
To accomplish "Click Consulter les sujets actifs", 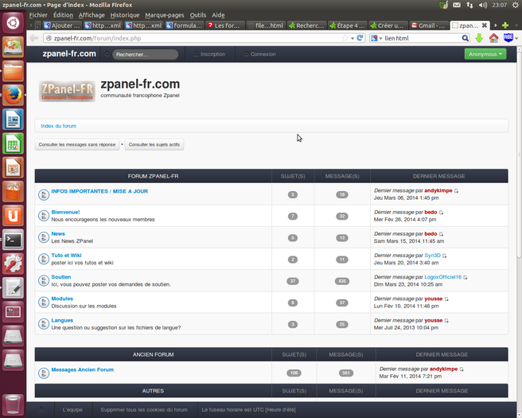I will pos(154,145).
